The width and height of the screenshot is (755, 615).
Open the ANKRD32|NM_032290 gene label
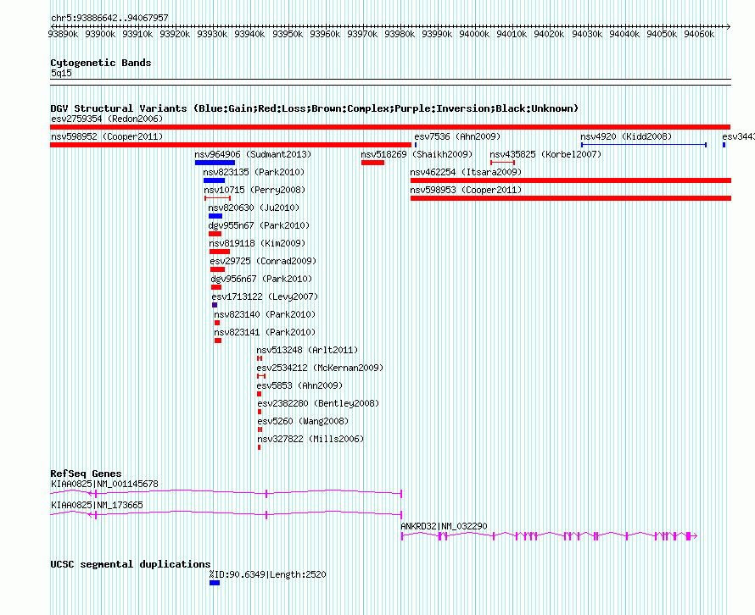pyautogui.click(x=444, y=526)
